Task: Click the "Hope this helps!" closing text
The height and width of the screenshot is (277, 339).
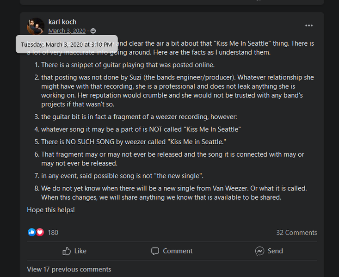Action: click(51, 210)
